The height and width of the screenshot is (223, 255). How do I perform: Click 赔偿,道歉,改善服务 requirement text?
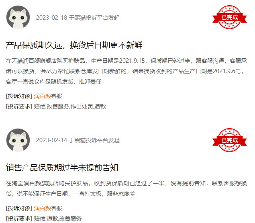point(58,219)
